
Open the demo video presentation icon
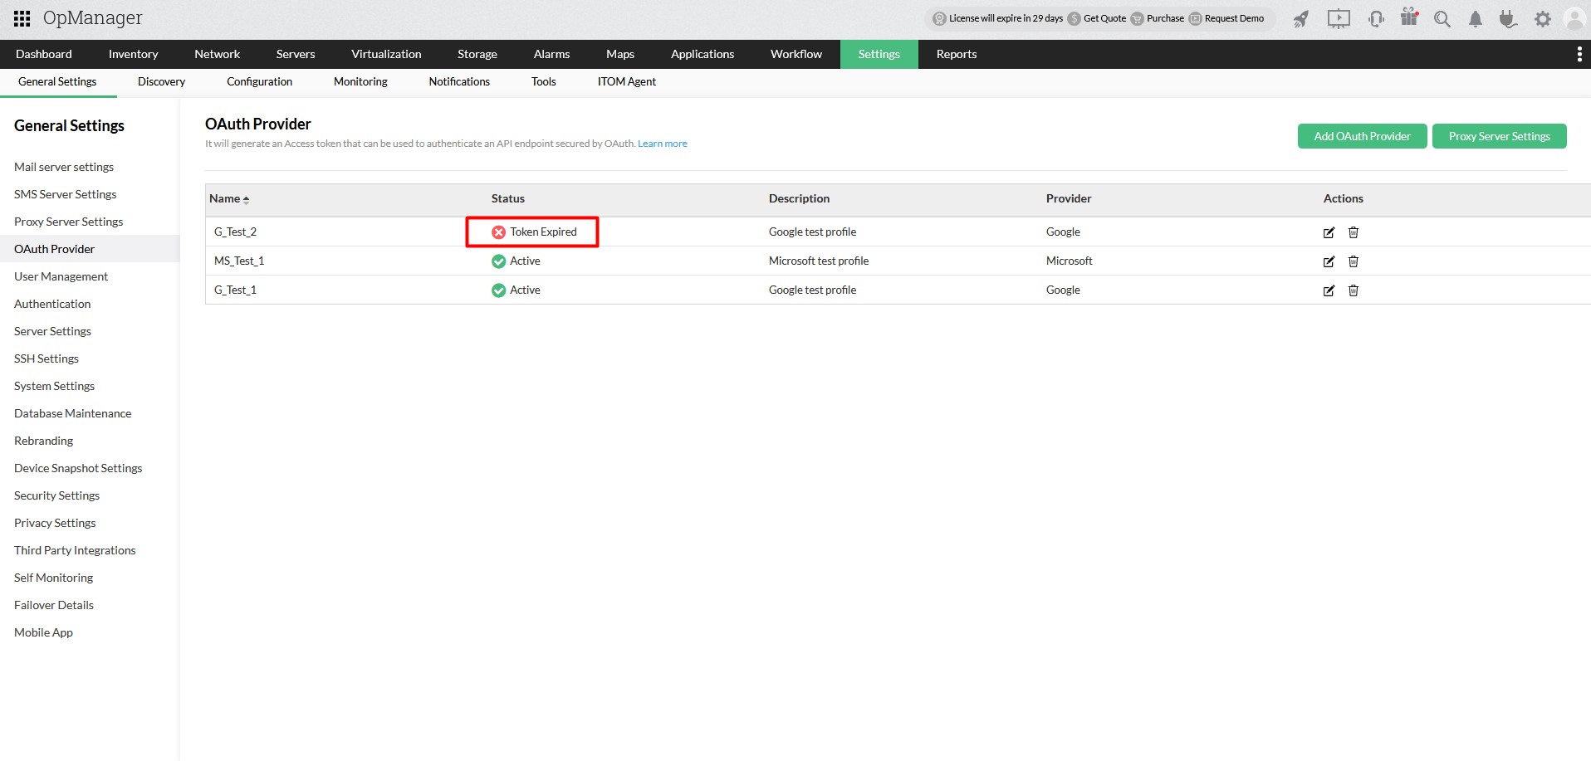[1339, 18]
